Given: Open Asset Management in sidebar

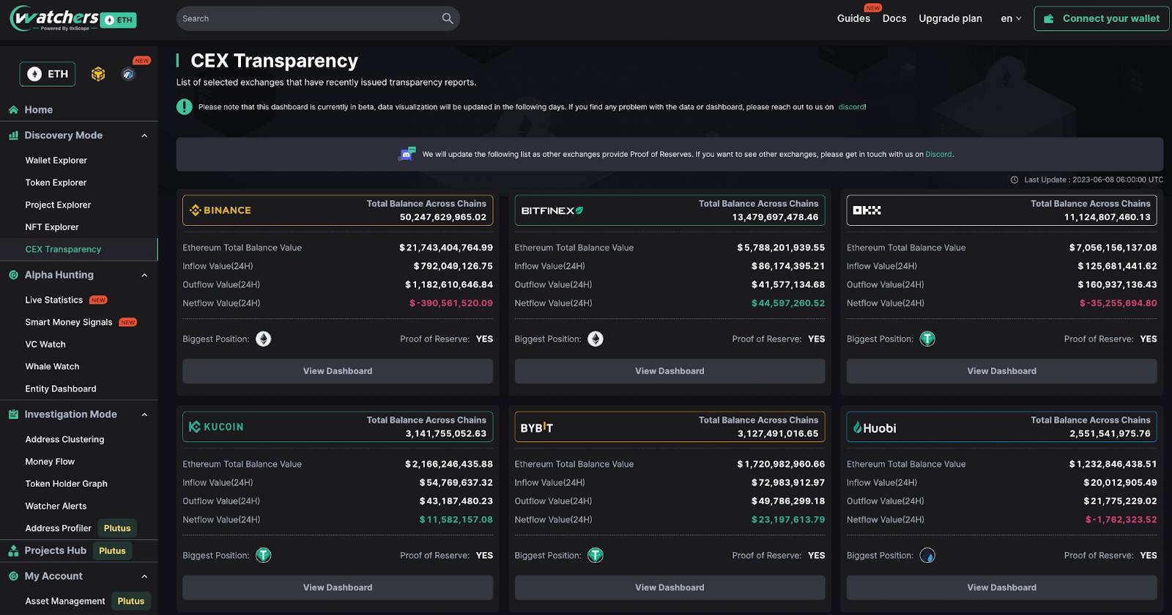Looking at the screenshot, I should (x=65, y=601).
